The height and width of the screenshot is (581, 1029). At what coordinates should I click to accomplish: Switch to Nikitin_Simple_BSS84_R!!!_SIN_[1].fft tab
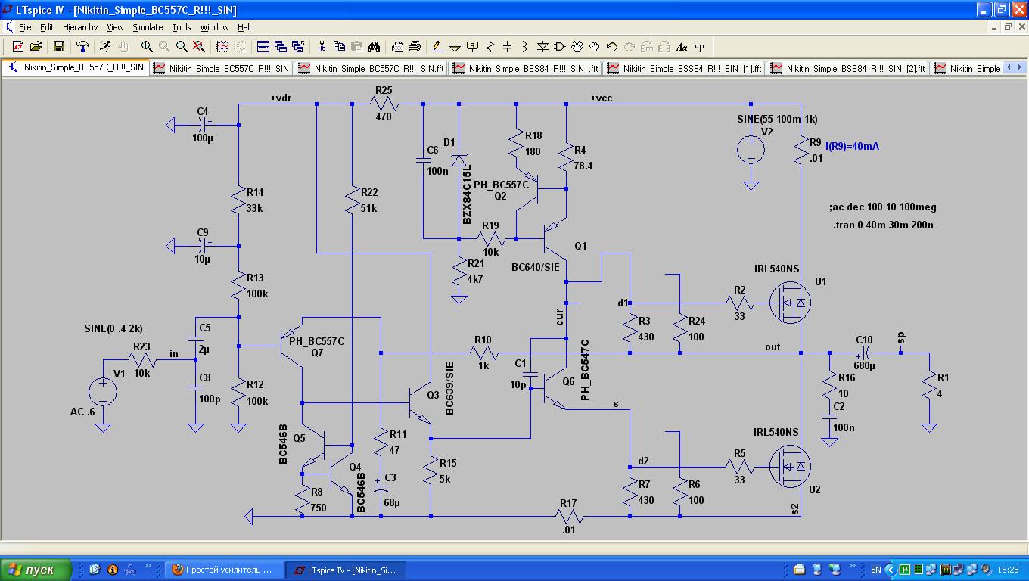[684, 68]
